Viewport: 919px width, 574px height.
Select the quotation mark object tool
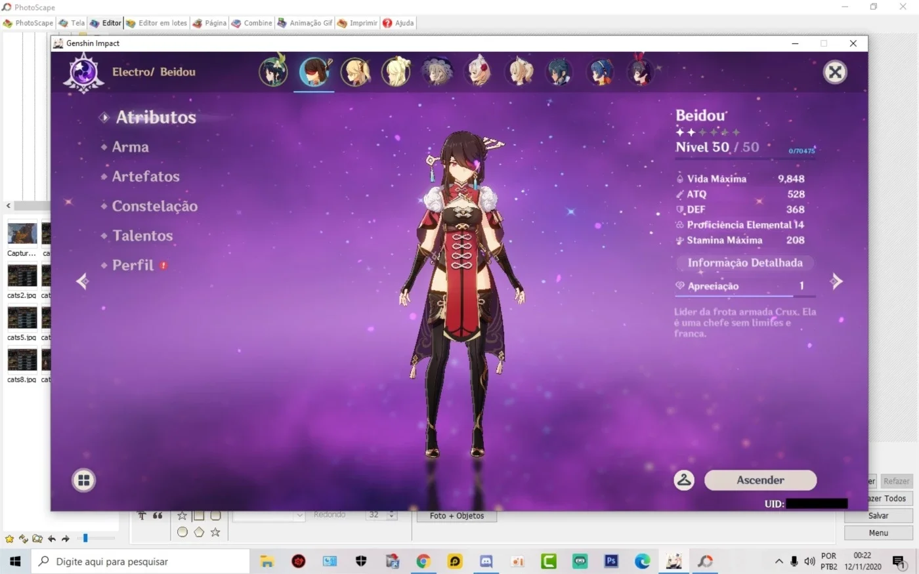click(158, 516)
